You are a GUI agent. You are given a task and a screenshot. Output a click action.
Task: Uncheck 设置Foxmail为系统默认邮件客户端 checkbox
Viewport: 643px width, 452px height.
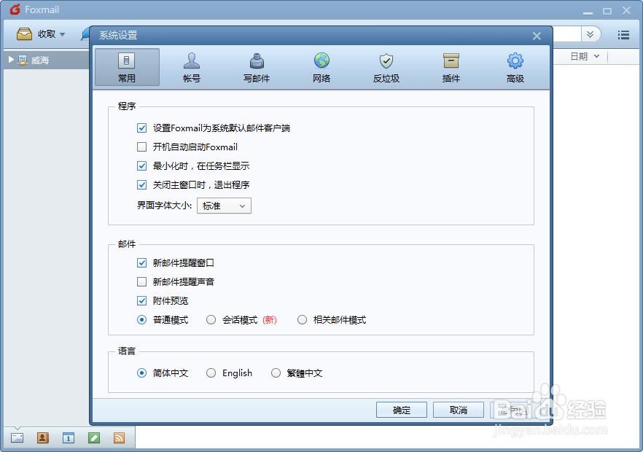tap(142, 128)
